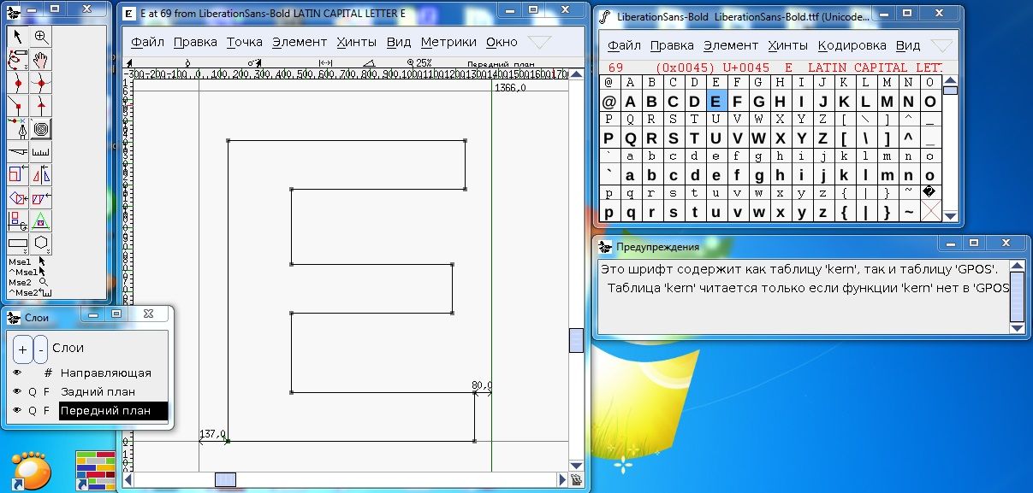Select the Magnify tool in tools palette
Viewport: 1033px width, 493px height.
click(41, 36)
